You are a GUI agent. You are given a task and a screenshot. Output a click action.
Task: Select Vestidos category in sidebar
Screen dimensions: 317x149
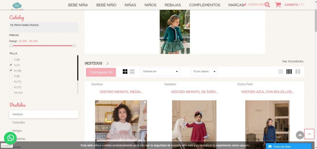pyautogui.click(x=44, y=114)
